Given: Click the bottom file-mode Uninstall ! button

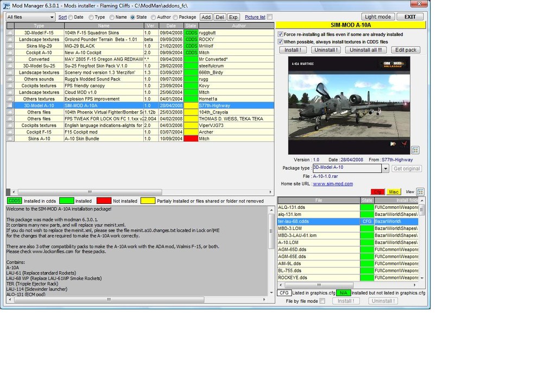Looking at the screenshot, I should tap(383, 301).
